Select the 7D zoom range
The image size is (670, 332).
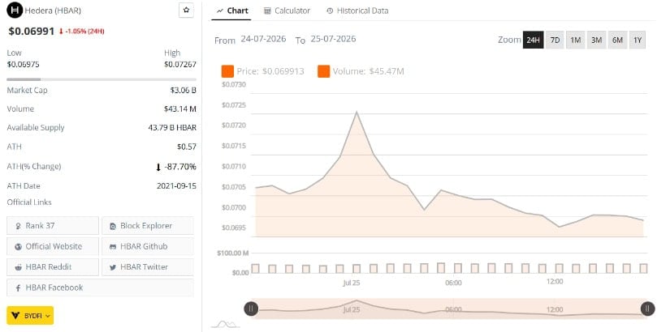tap(555, 40)
